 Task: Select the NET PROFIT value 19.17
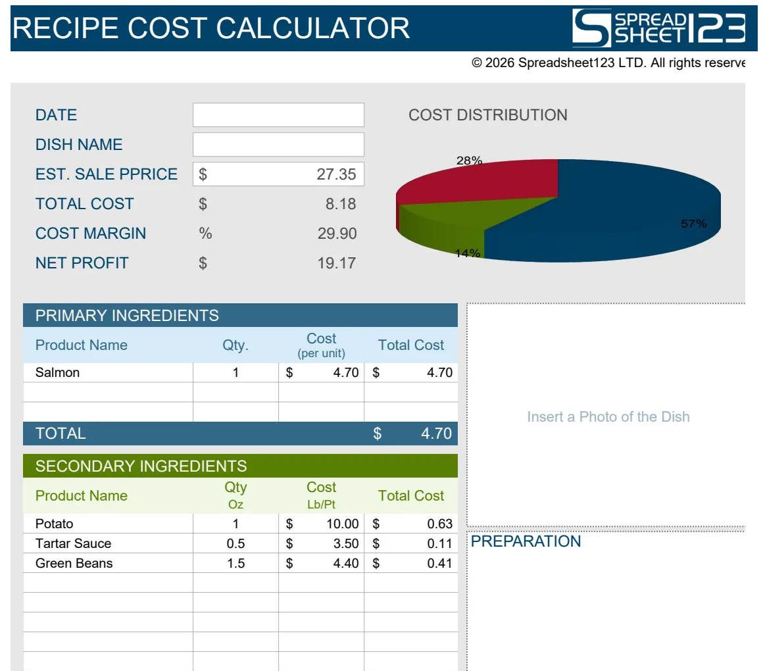336,263
